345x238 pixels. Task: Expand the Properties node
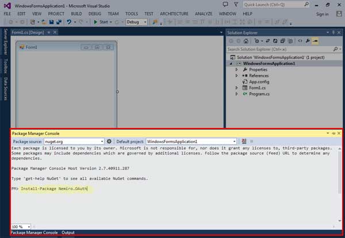pos(237,70)
